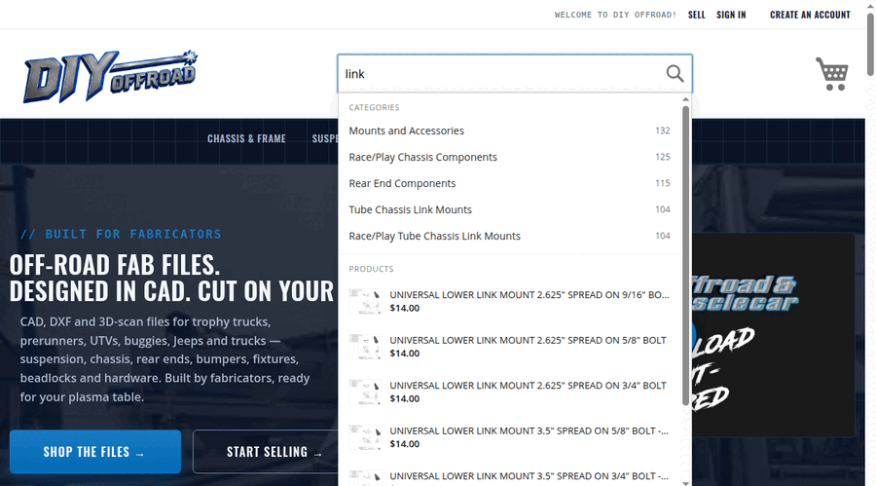Click $14.00 price of 2.625" 9/16" mount
Screen dimensions: 876x486
[405, 308]
